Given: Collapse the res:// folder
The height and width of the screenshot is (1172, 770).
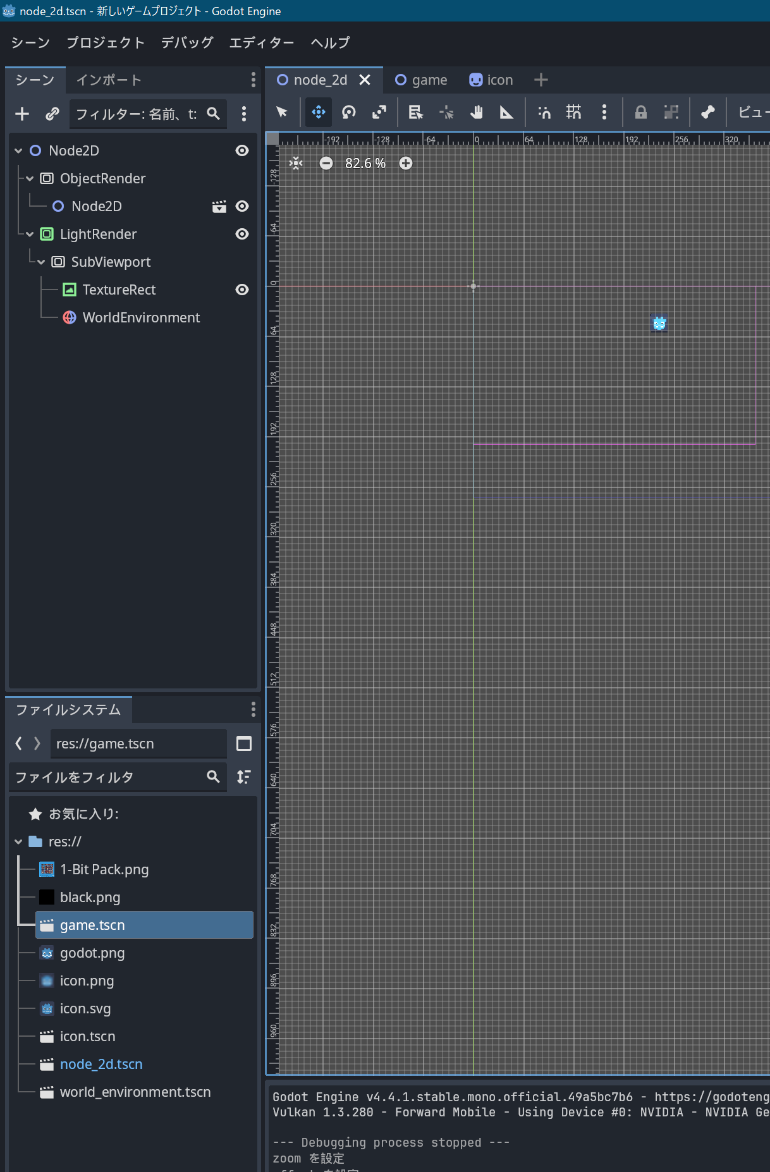Looking at the screenshot, I should 18,842.
